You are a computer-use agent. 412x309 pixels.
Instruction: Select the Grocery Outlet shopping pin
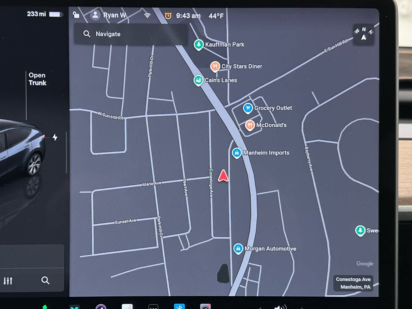248,108
